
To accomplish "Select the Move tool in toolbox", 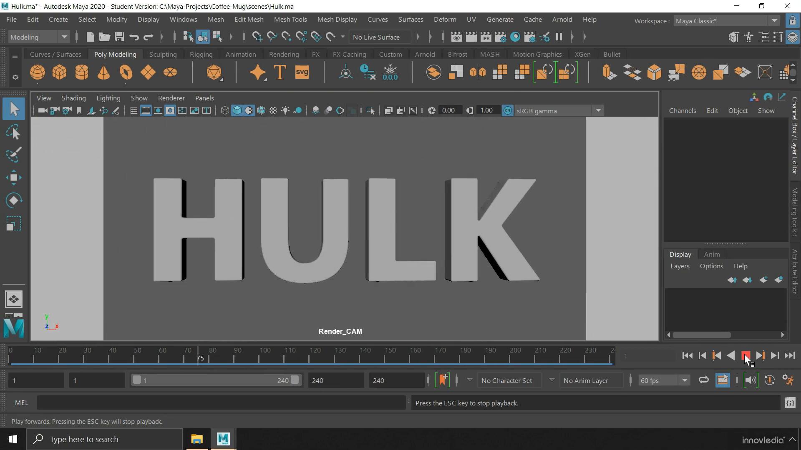I will tap(13, 177).
